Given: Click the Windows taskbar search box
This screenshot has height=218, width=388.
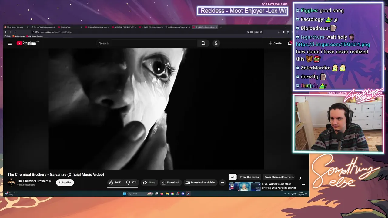Looking at the screenshot, I should tap(140, 194).
